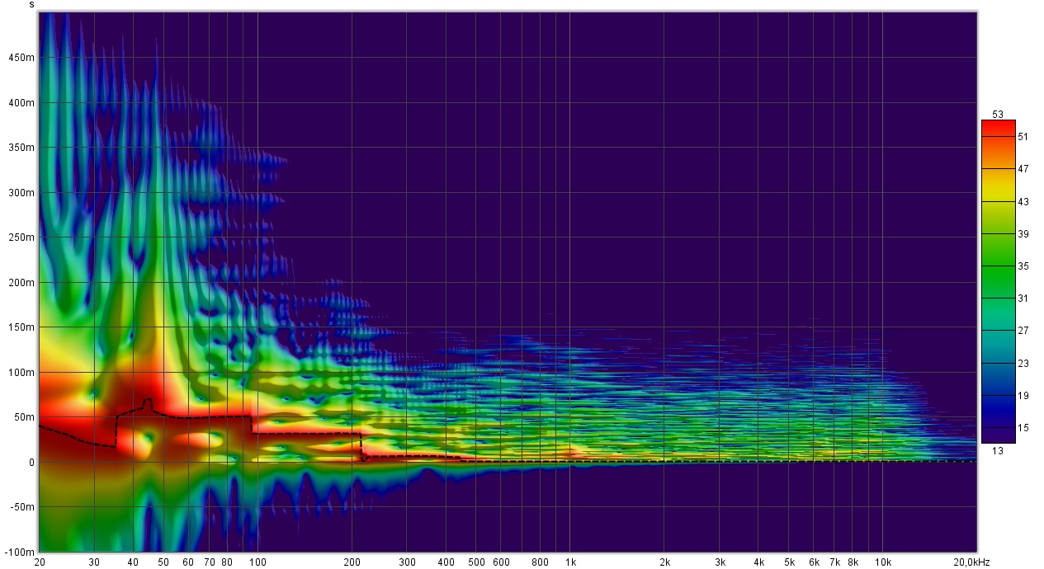Click the 300m time axis label

coord(22,193)
